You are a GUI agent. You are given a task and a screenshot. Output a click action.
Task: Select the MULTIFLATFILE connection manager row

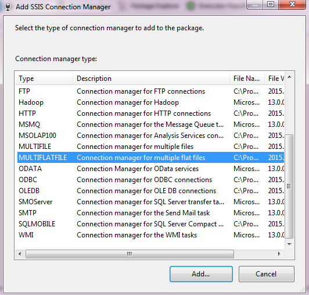tap(150, 158)
